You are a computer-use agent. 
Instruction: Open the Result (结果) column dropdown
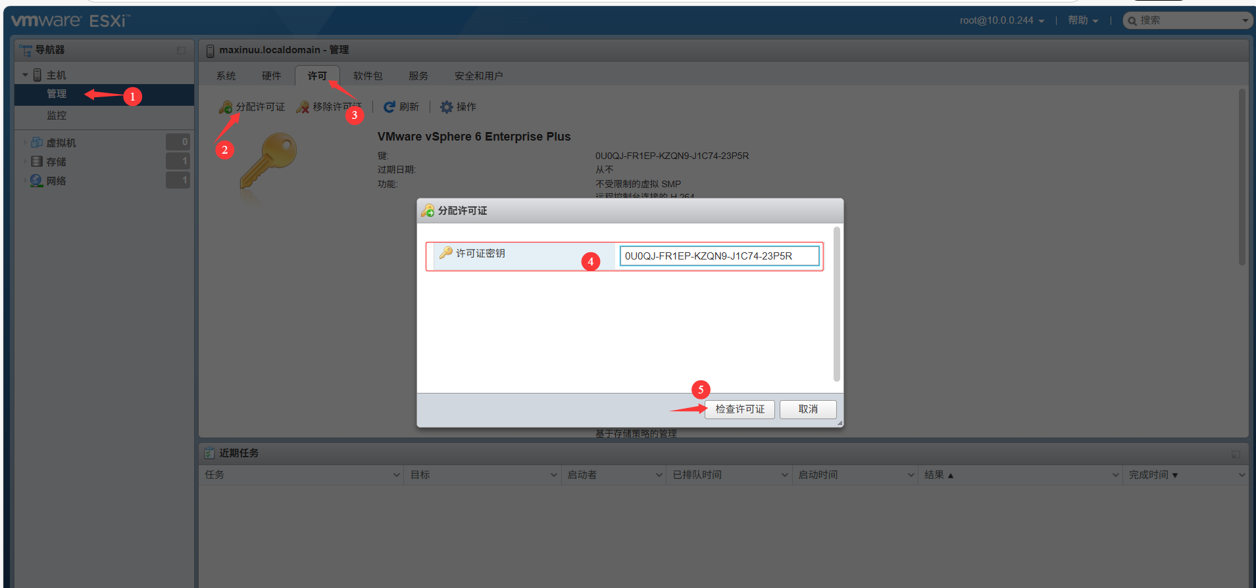click(1116, 475)
